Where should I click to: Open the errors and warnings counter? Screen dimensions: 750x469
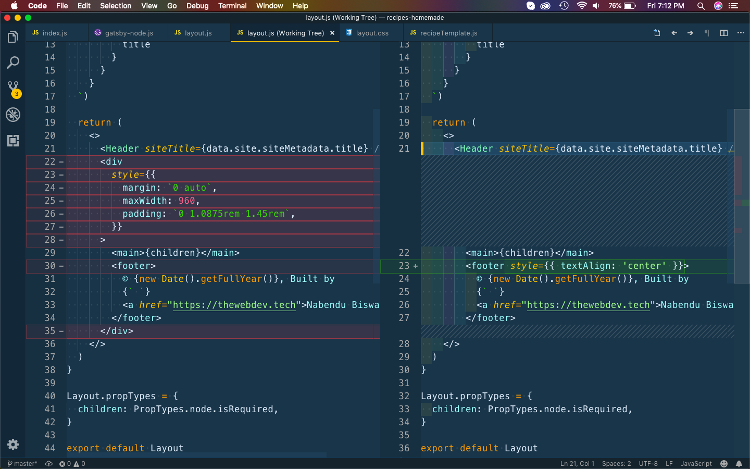(72, 464)
